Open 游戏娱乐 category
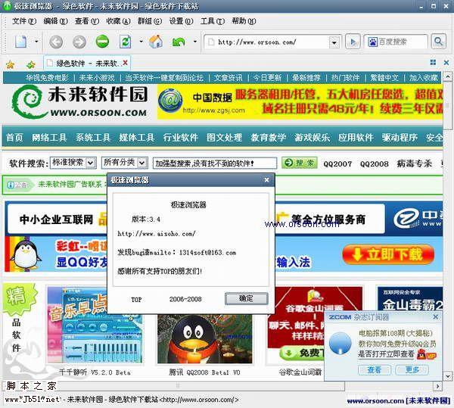 [312, 138]
